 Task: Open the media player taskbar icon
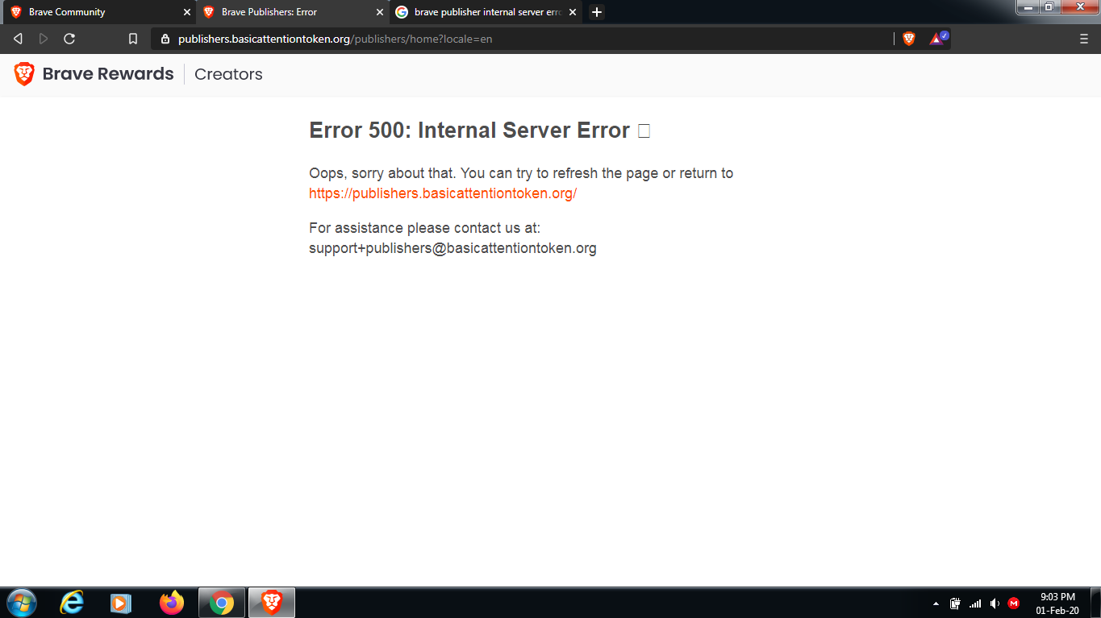click(x=121, y=603)
